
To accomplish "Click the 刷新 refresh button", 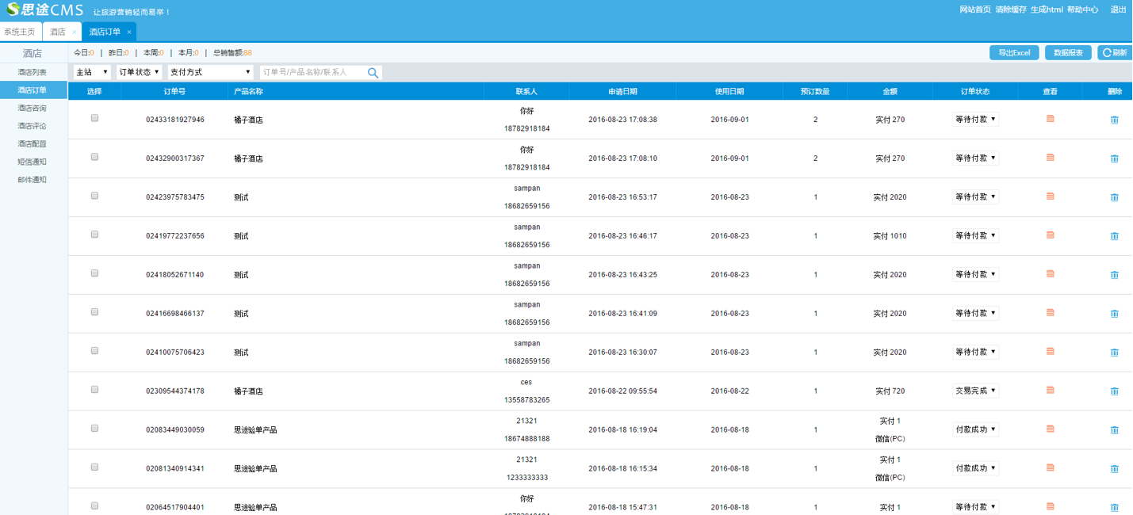I will 1115,53.
